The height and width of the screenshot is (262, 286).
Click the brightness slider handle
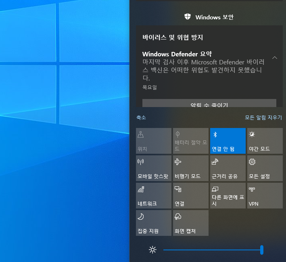tap(262, 250)
